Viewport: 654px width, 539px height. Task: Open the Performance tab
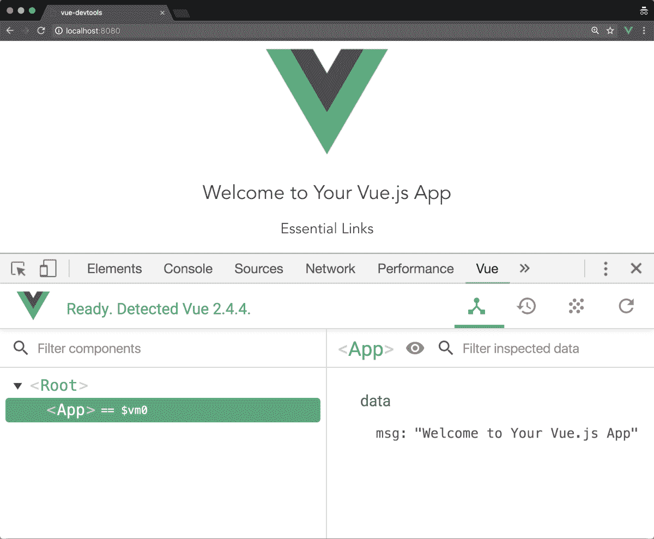pos(416,269)
